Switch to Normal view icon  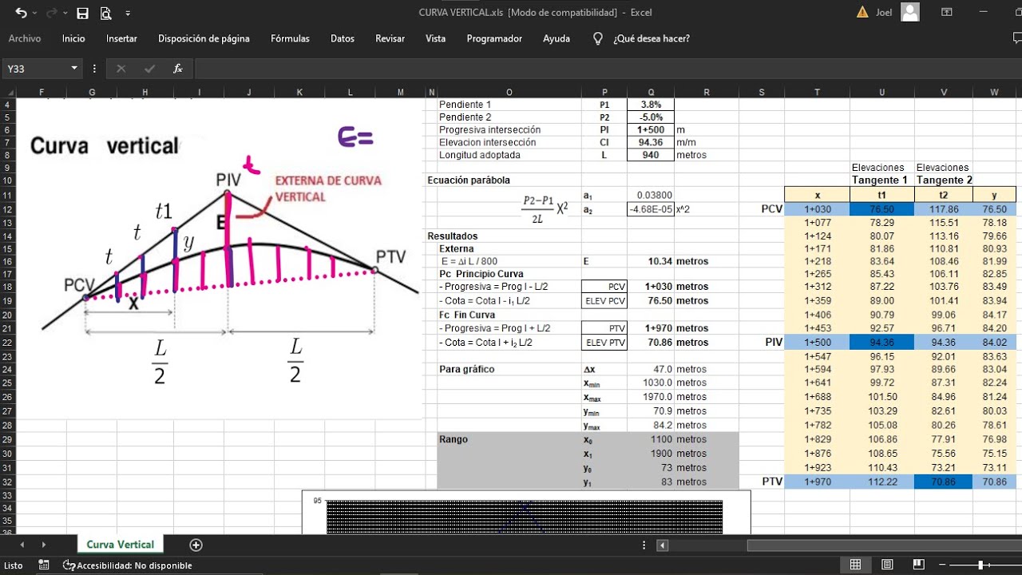[x=855, y=565]
